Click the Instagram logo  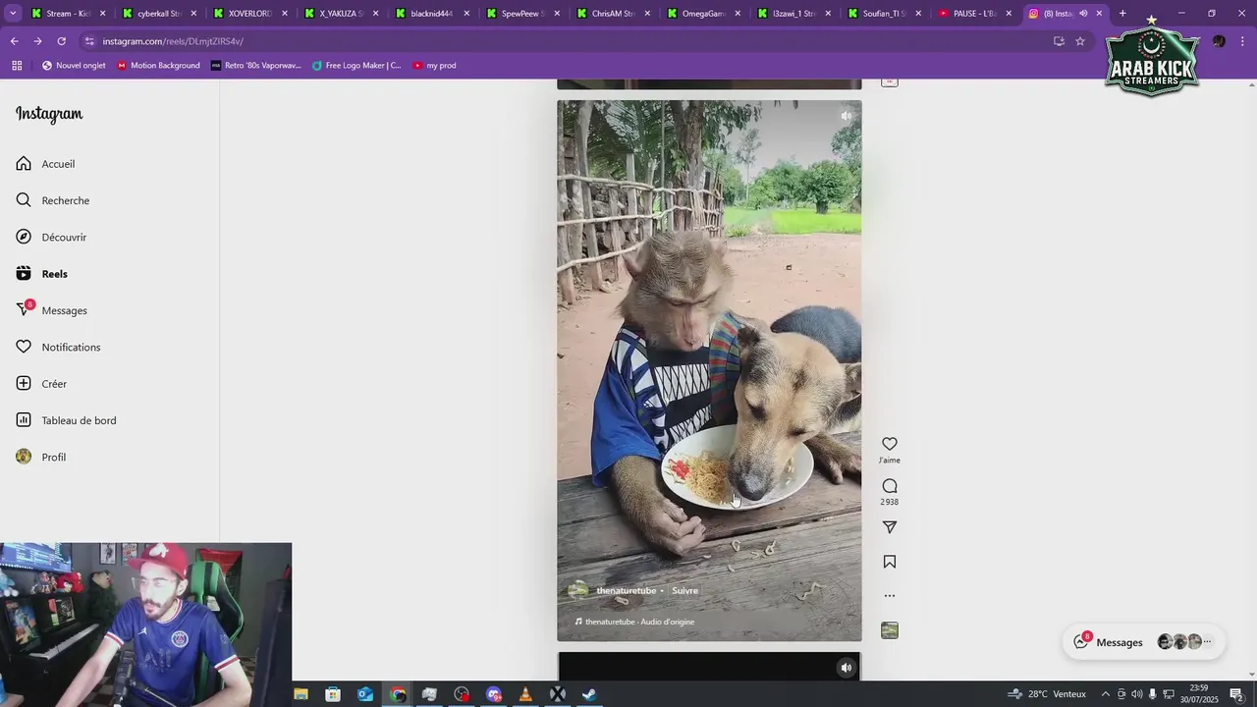pyautogui.click(x=49, y=114)
